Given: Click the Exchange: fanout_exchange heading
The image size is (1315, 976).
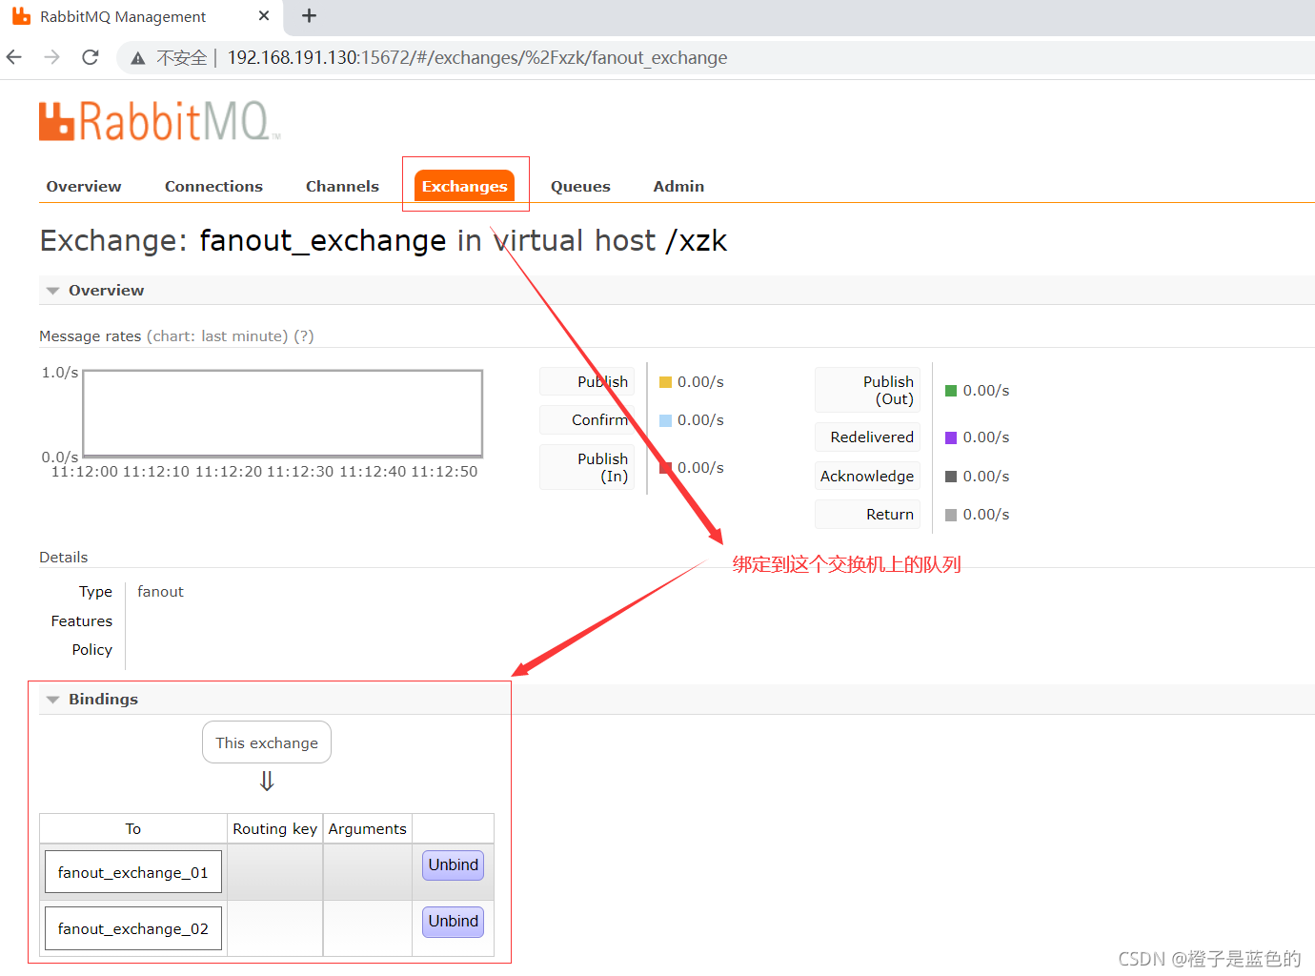Looking at the screenshot, I should pos(383,240).
